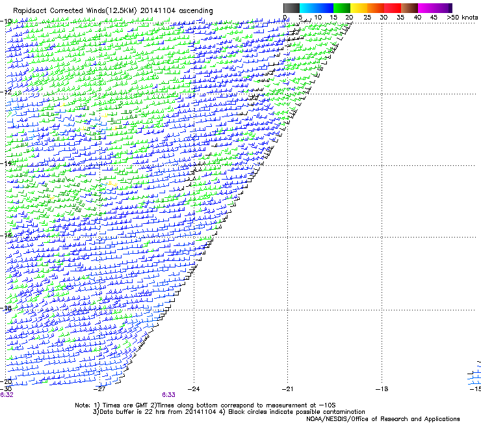Click the NOAA/NESDIS credit text

[x=383, y=419]
